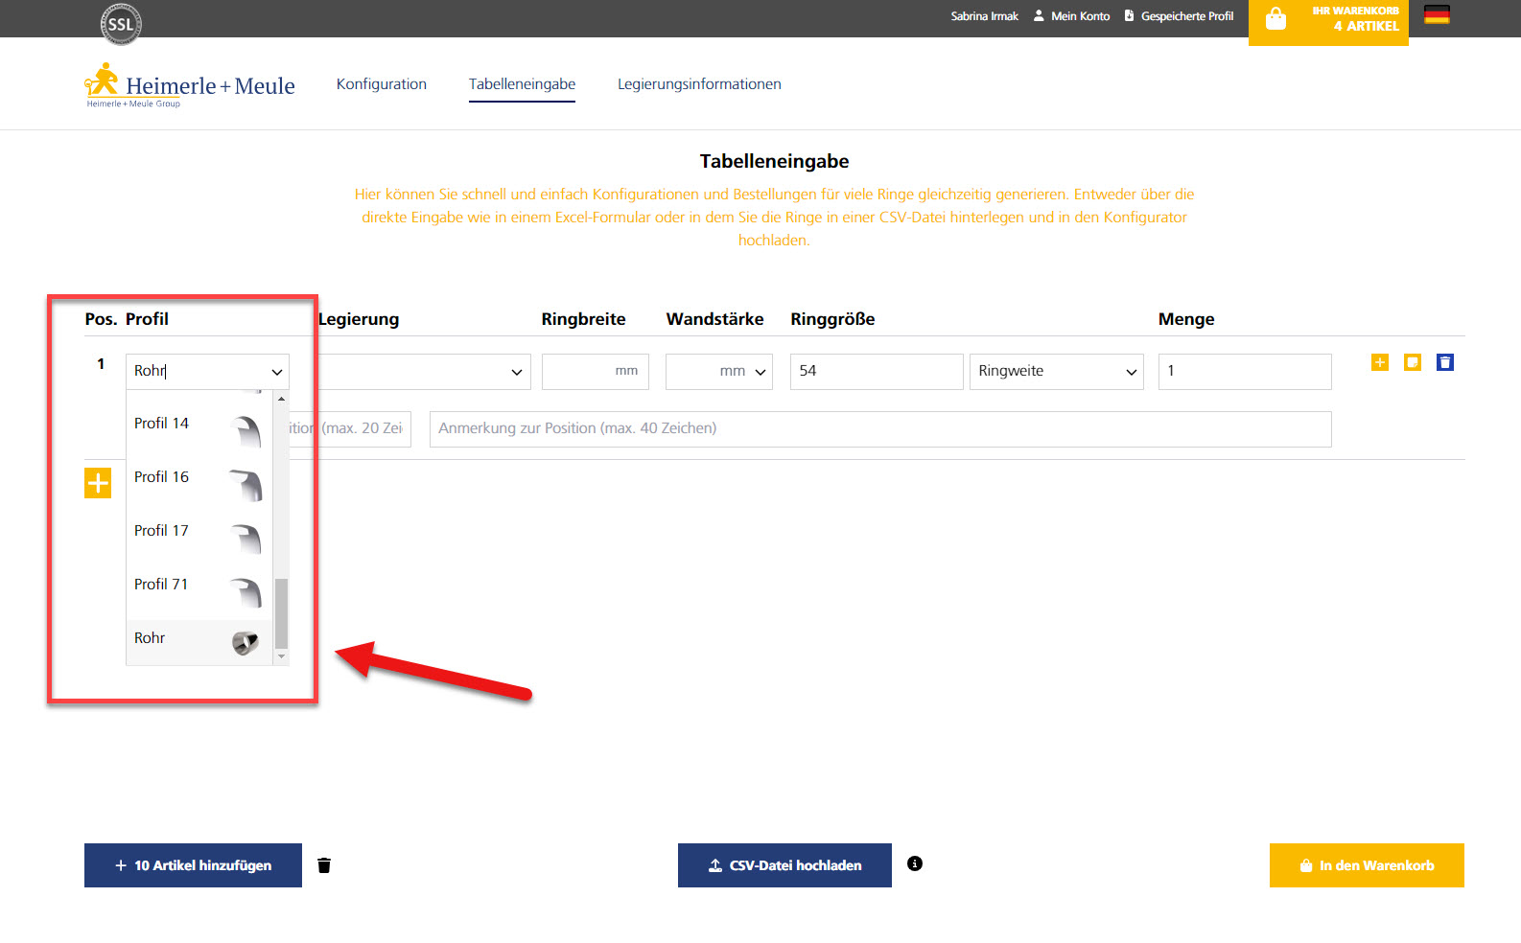Click the SSL security badge icon
Viewport: 1521px width, 943px height.
point(121,24)
